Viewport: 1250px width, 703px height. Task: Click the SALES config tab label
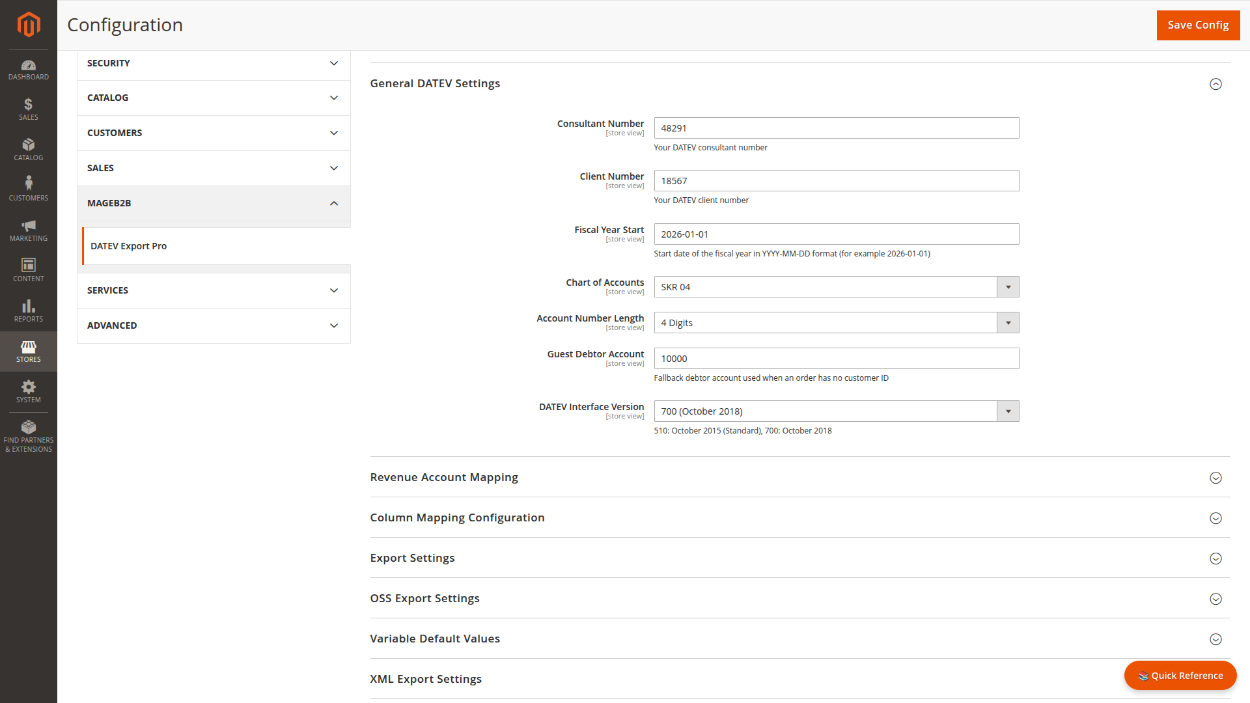coord(100,168)
